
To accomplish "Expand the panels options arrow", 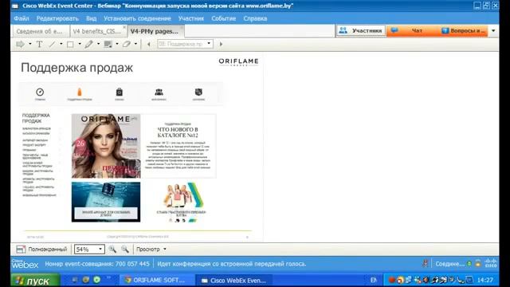I will coord(493,30).
